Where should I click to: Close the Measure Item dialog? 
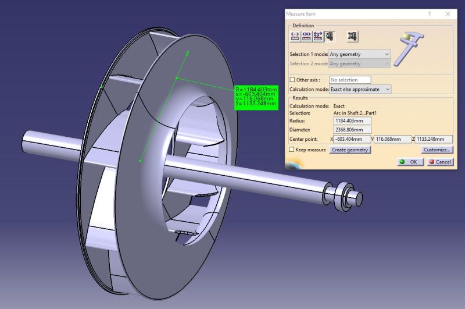pos(447,13)
